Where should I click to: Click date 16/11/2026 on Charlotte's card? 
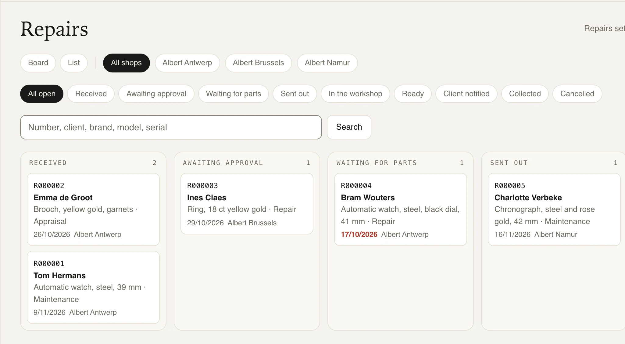click(512, 234)
